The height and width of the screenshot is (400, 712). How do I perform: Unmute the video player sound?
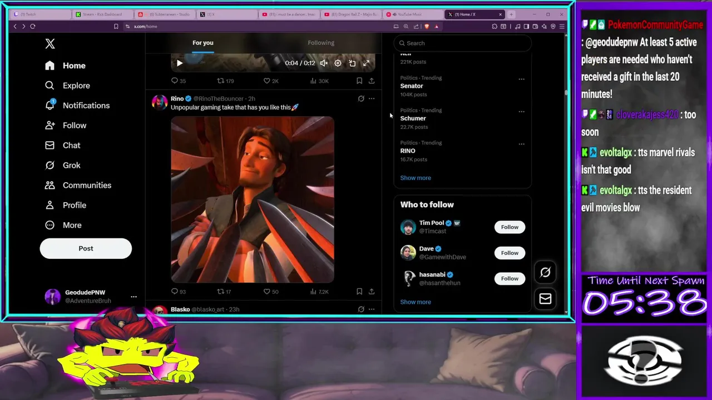click(323, 63)
